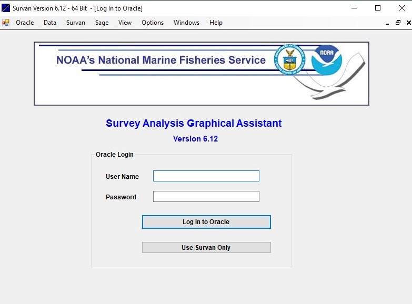
Task: Open the View menu
Action: [x=125, y=23]
